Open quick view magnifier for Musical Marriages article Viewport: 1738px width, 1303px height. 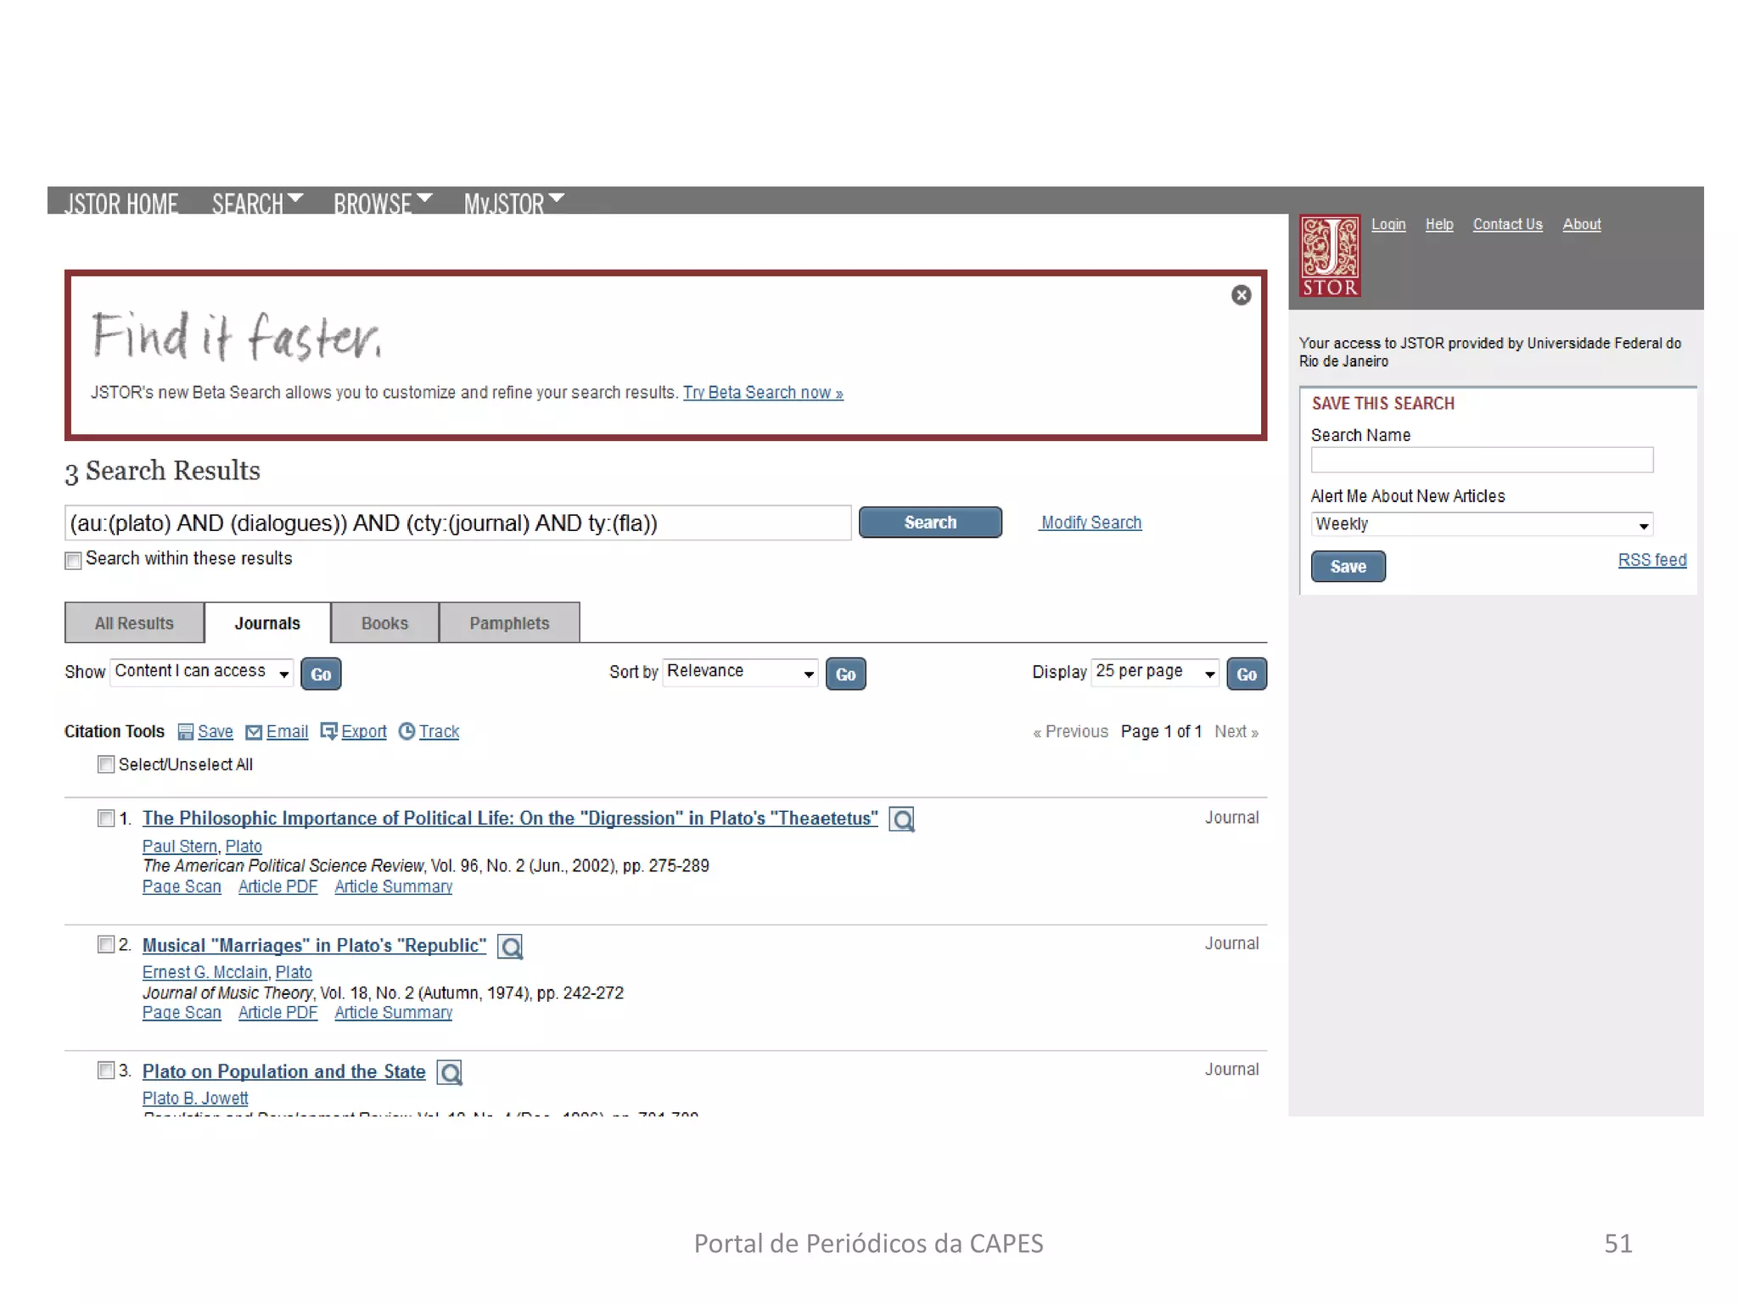(510, 947)
